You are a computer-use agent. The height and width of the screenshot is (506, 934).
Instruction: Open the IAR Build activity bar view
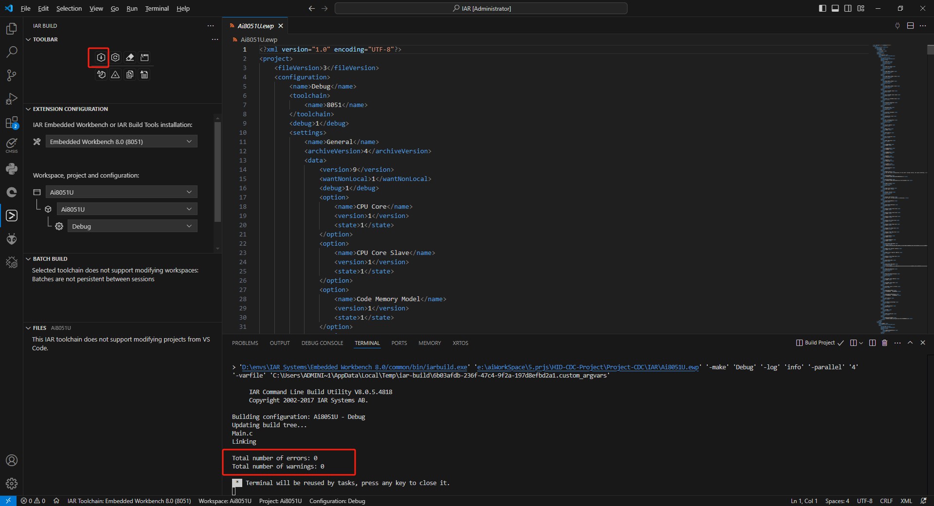click(12, 216)
